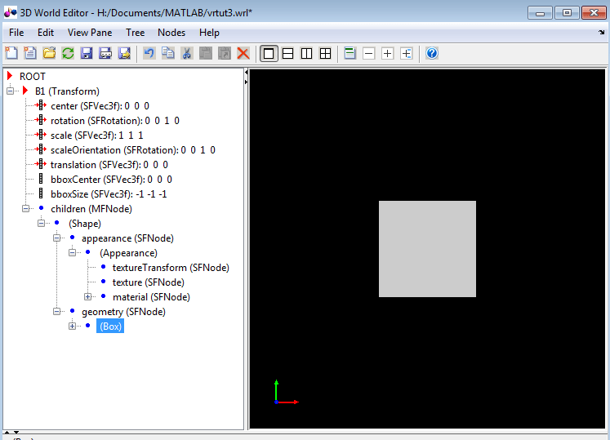Click Save and export icon with arrow
Screen dimensions: 610x440
click(x=124, y=53)
